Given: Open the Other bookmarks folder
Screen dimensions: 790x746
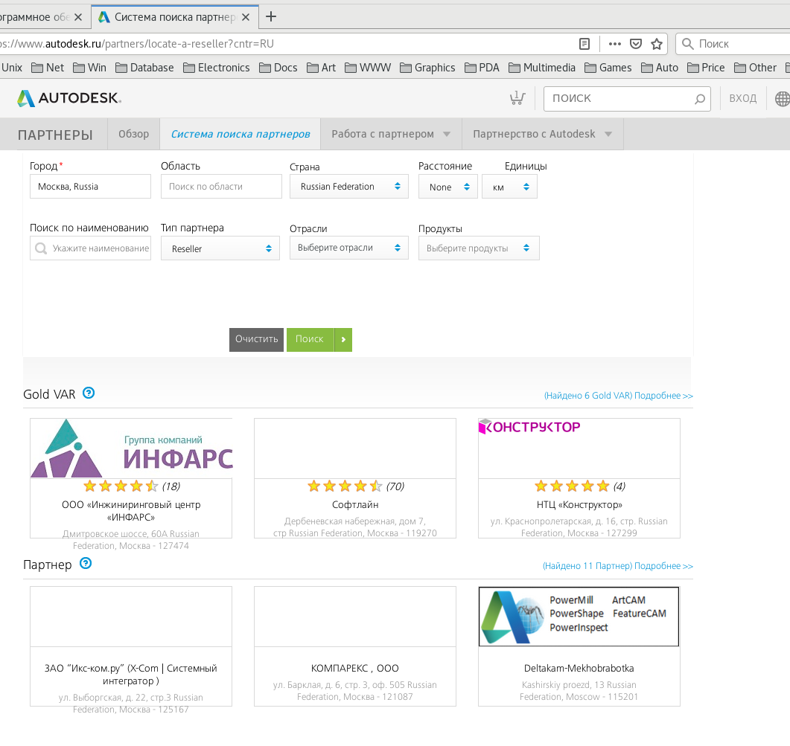Looking at the screenshot, I should pos(755,68).
